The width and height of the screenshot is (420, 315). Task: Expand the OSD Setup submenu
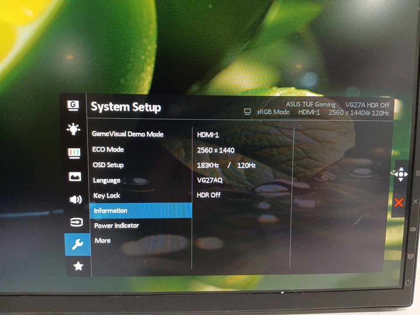click(108, 165)
